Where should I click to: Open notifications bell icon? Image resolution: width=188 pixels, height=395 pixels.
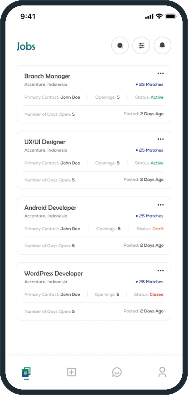click(162, 46)
